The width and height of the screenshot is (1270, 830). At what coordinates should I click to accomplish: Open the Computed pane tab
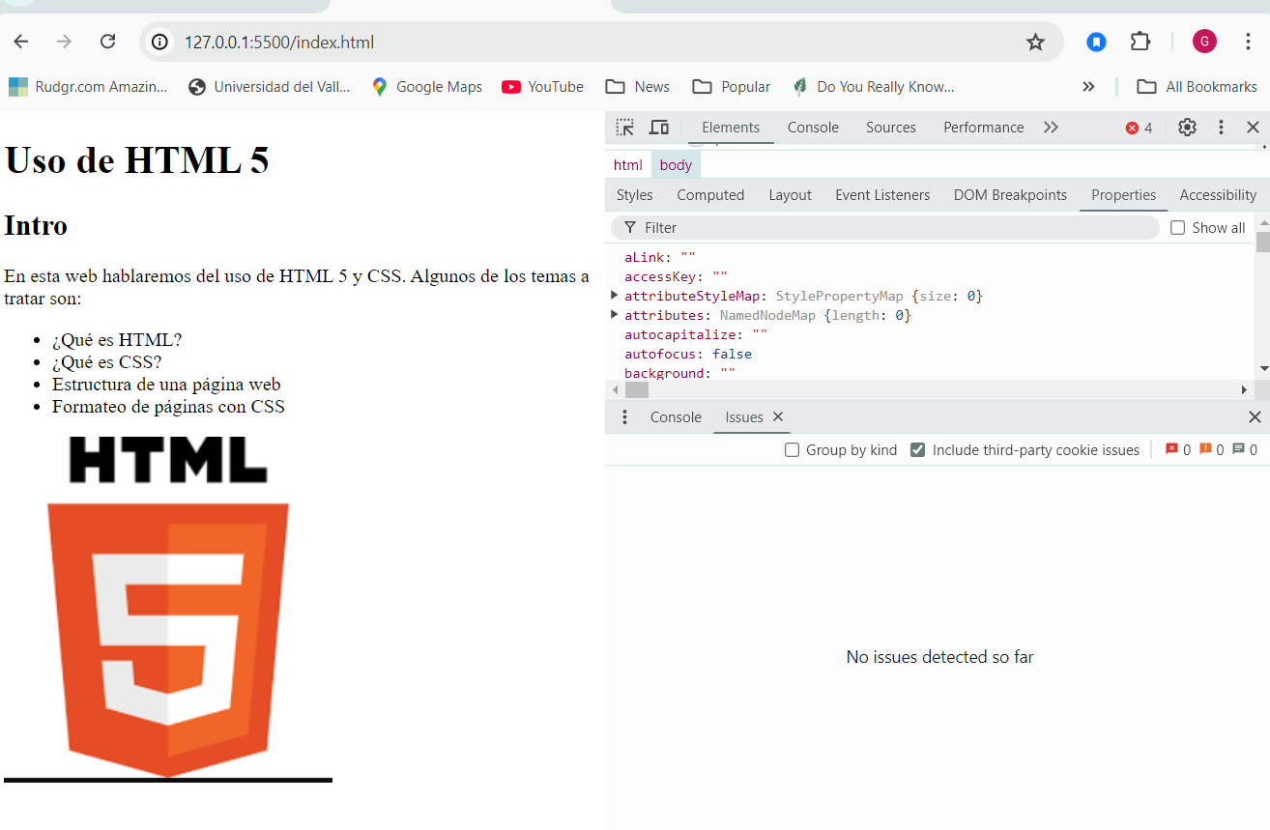[710, 195]
